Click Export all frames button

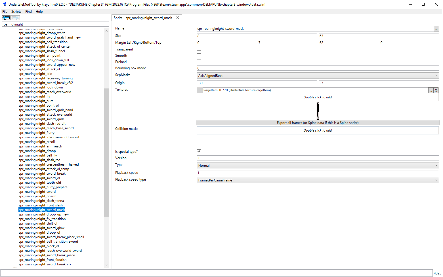tap(318, 123)
